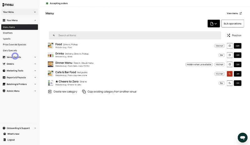Focus the Search all items field
Viewport: 250px width, 145px height.
pyautogui.click(x=135, y=35)
